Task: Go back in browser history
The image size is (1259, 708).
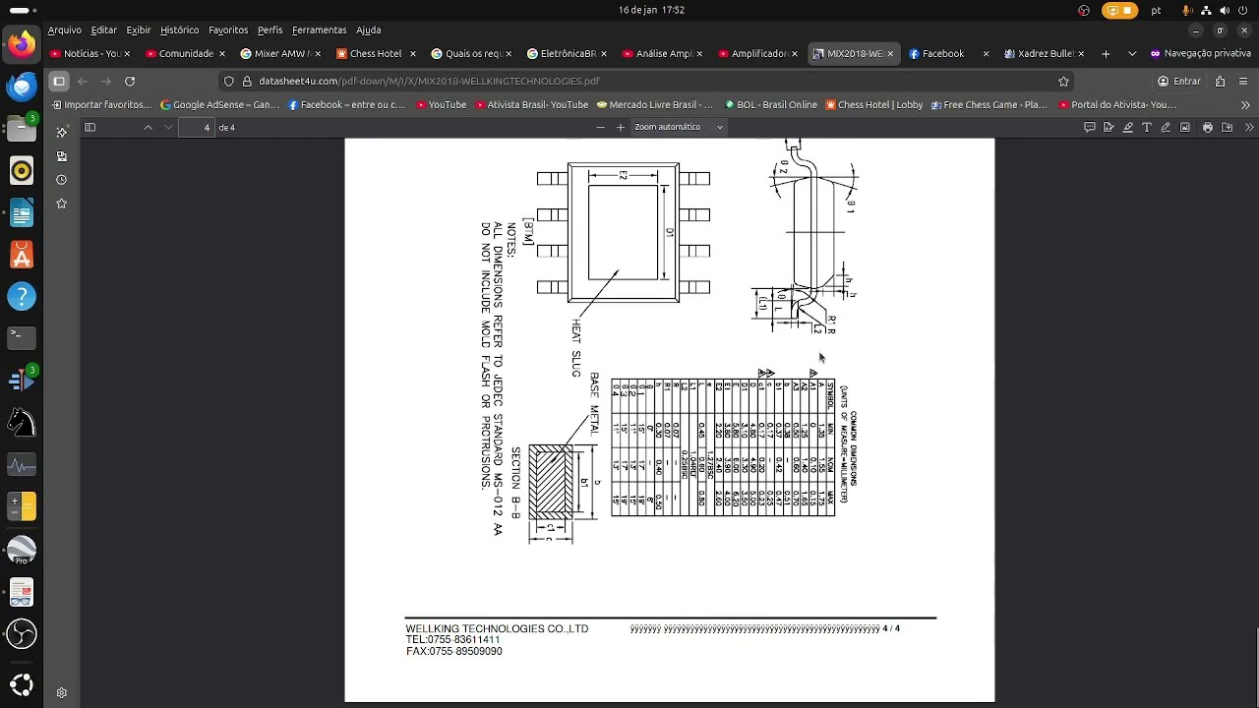Action: click(83, 81)
